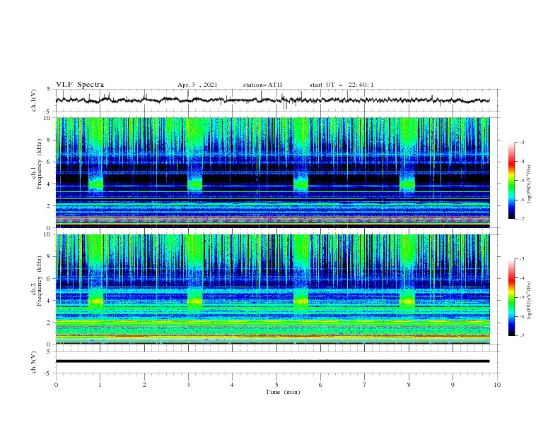Image resolution: width=560 pixels, height=432 pixels.
Task: Click the 'ch.1(V)' axis label
Action: (x=34, y=100)
